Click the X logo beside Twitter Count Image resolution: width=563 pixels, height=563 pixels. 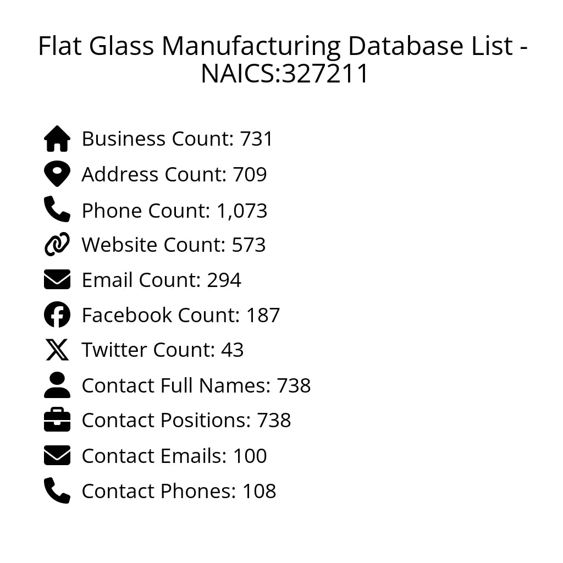pyautogui.click(x=57, y=350)
